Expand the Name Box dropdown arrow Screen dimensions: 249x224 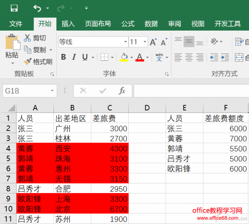pos(52,91)
